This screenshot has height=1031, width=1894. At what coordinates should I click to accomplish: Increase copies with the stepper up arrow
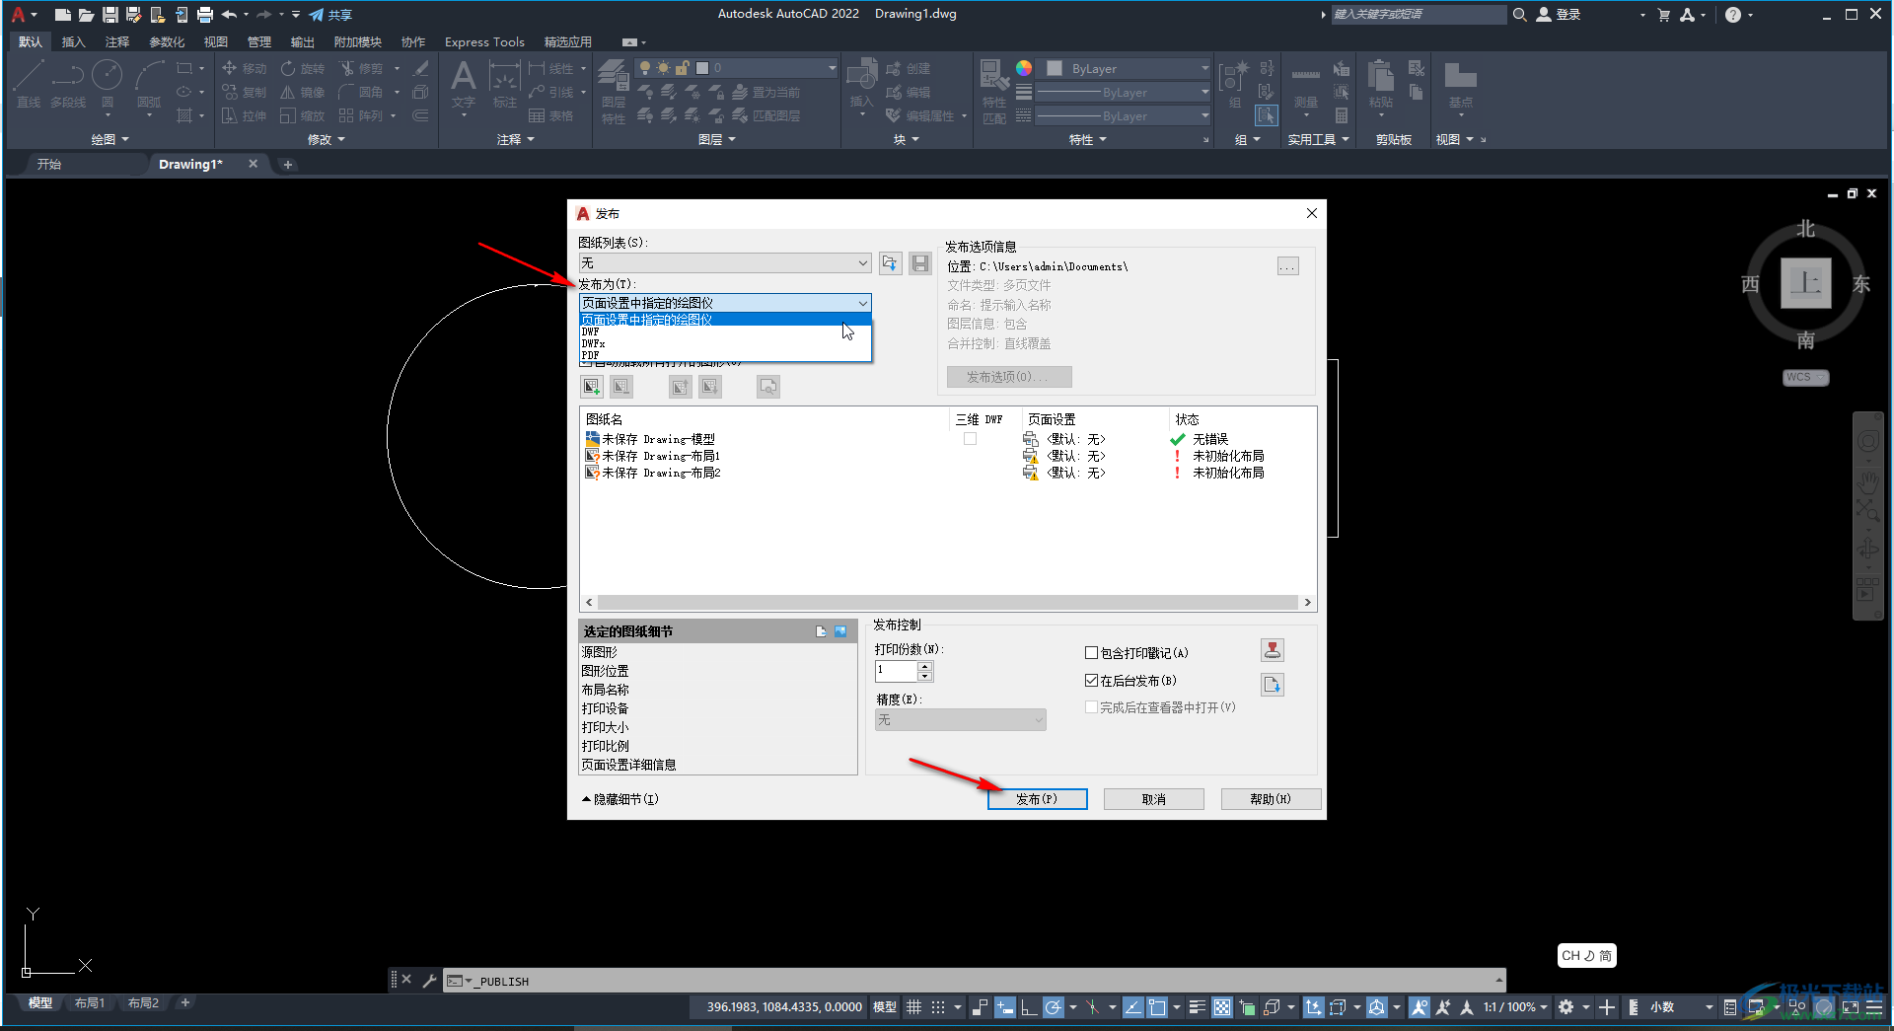[924, 666]
